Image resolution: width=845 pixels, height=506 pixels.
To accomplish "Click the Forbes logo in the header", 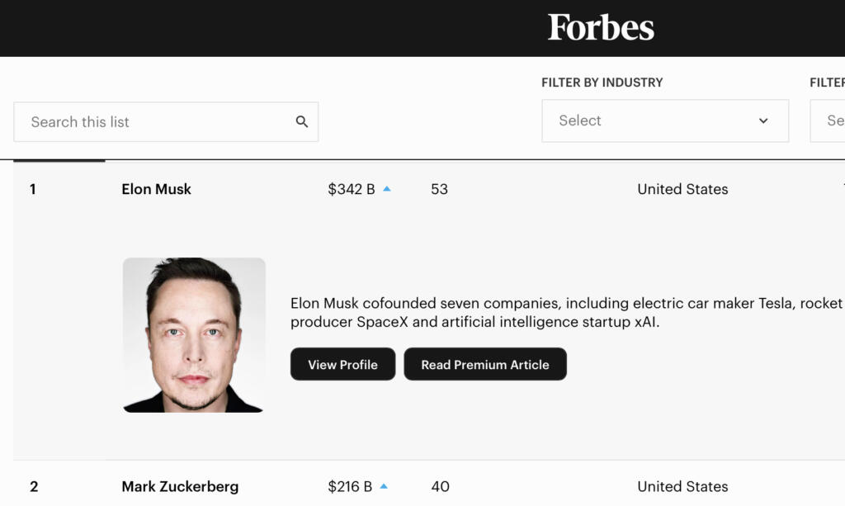I will 600,27.
